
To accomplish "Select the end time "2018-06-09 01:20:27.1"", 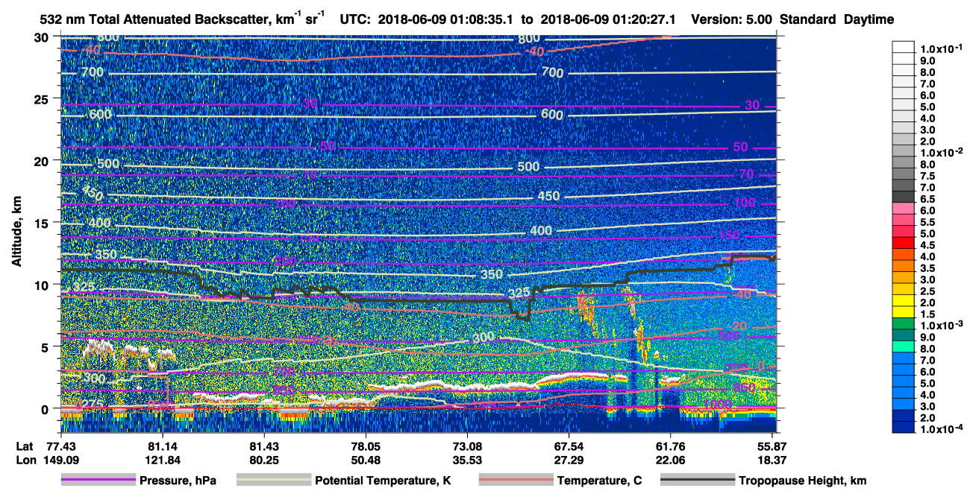I will pyautogui.click(x=607, y=19).
